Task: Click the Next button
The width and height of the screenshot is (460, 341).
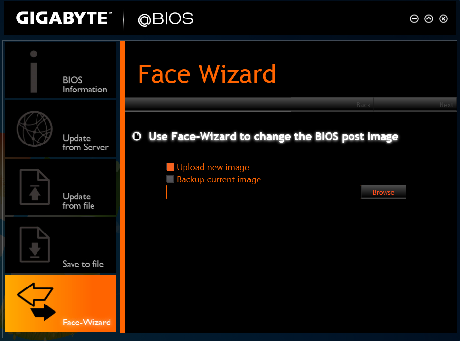Action: pos(446,105)
